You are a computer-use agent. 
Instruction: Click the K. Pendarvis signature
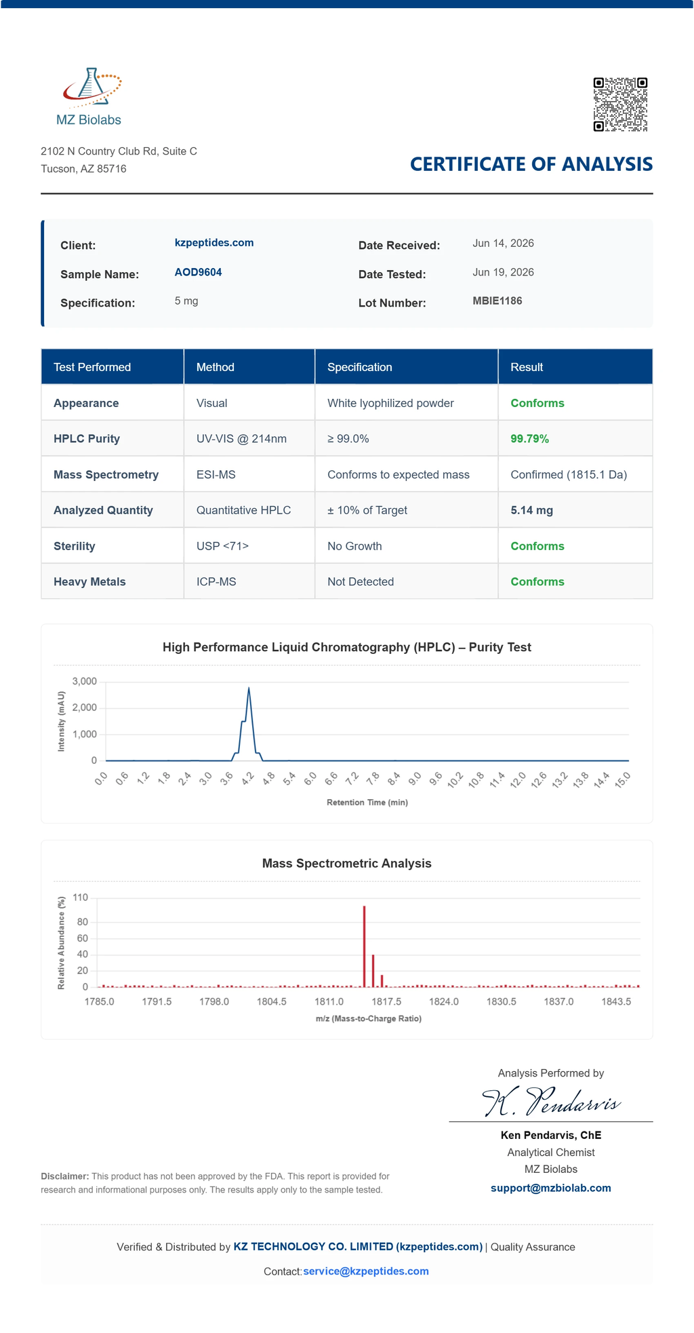point(551,1101)
